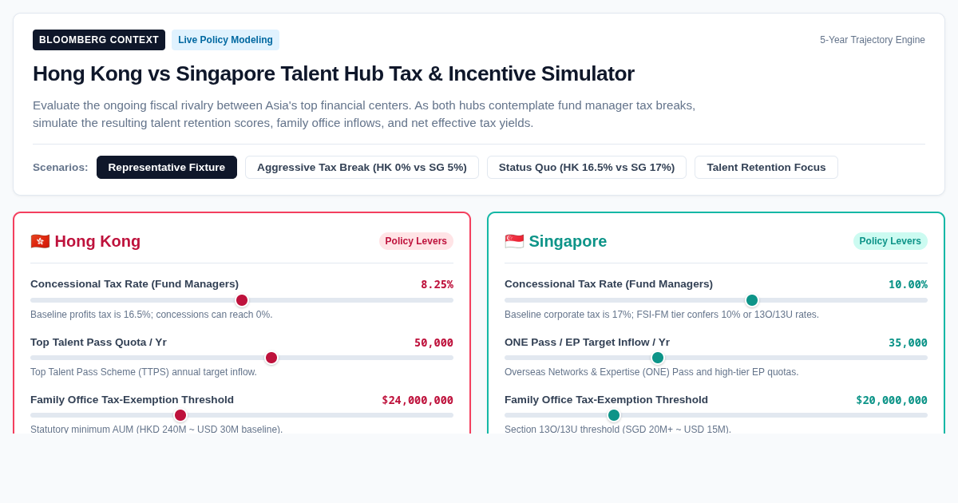Click the 35,000 ONE Pass inflow value
The height and width of the screenshot is (503, 958).
tap(908, 343)
